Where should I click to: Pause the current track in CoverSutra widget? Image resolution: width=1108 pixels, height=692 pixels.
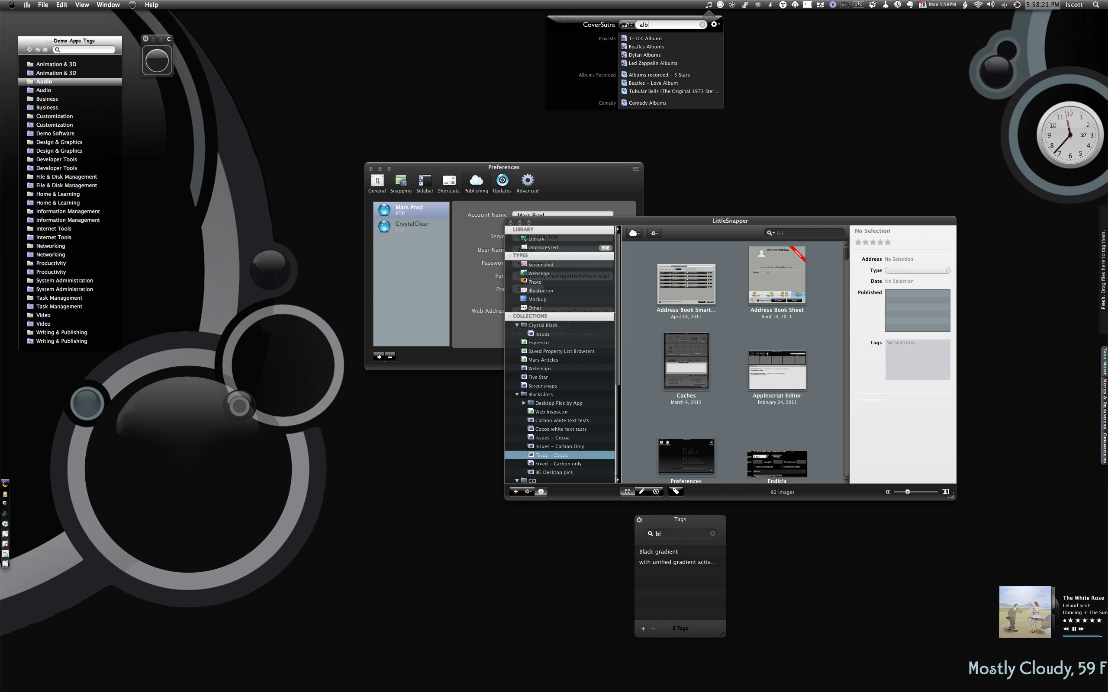pyautogui.click(x=1074, y=629)
